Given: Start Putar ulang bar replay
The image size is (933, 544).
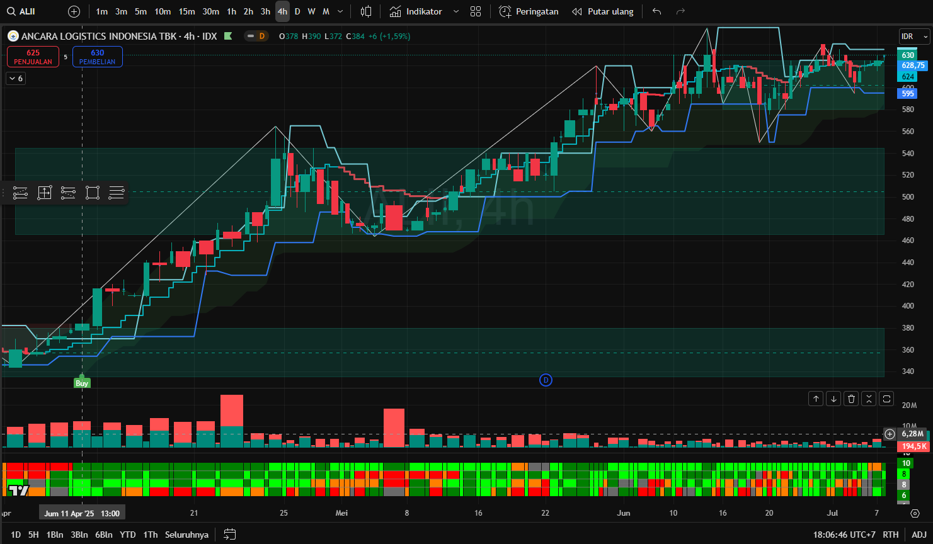Looking at the screenshot, I should (602, 11).
